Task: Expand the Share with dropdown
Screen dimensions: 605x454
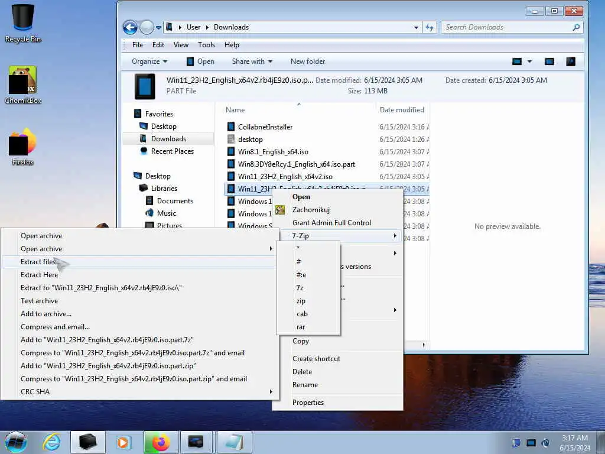Action: coord(252,61)
